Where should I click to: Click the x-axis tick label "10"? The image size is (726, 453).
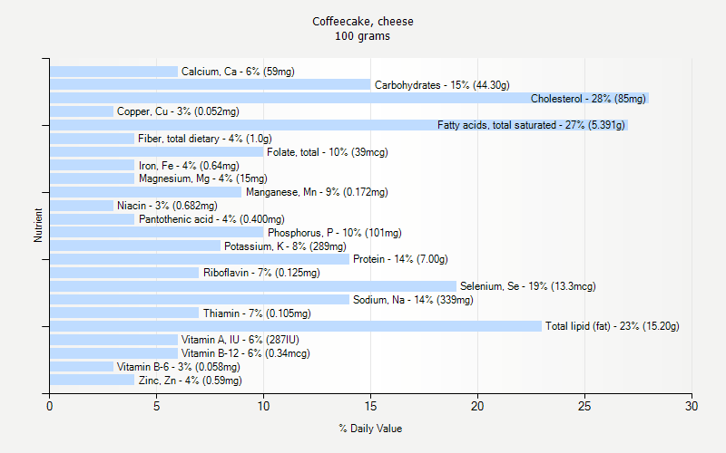263,406
